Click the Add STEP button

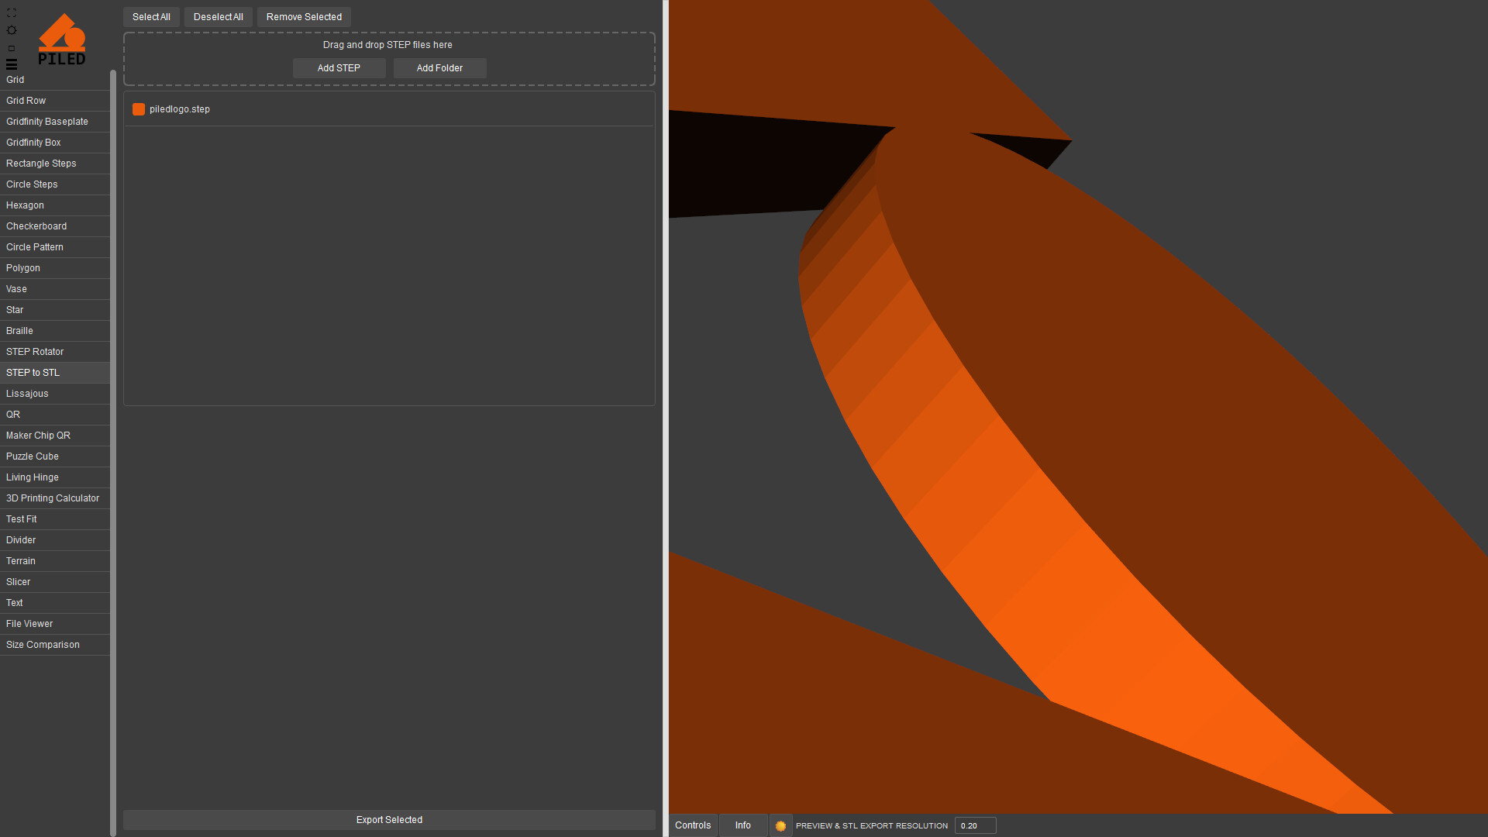coord(339,68)
